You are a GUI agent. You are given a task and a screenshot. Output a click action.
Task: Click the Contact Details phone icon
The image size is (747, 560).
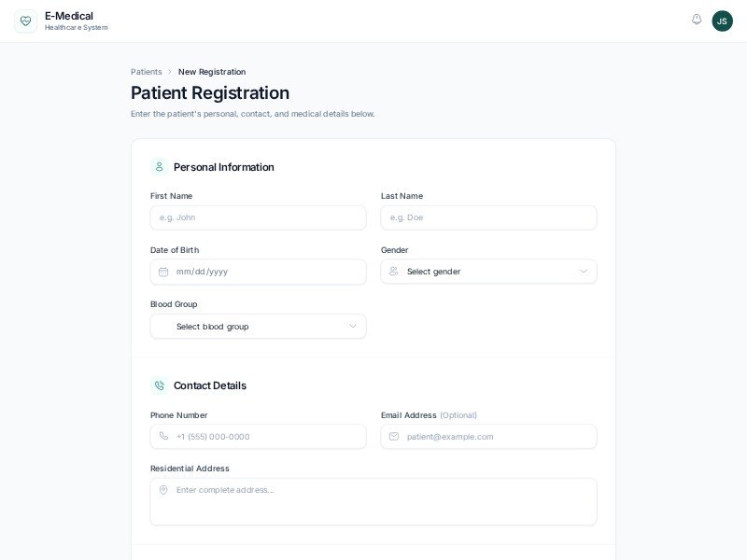coord(159,385)
